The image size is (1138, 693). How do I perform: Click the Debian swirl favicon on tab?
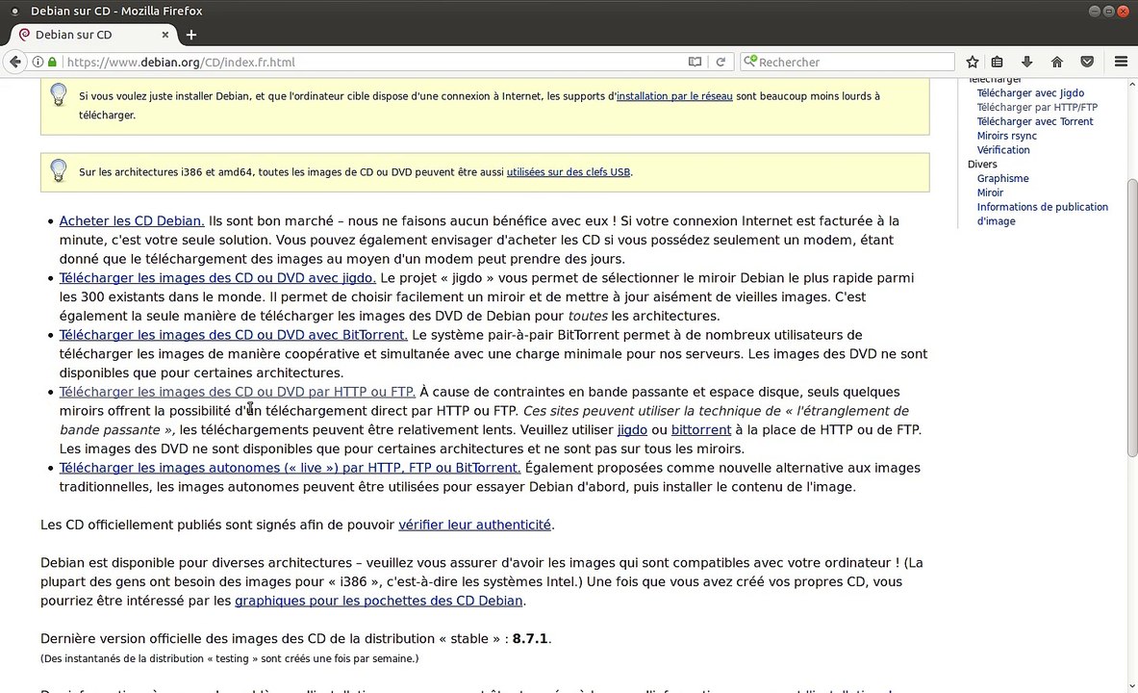point(25,34)
